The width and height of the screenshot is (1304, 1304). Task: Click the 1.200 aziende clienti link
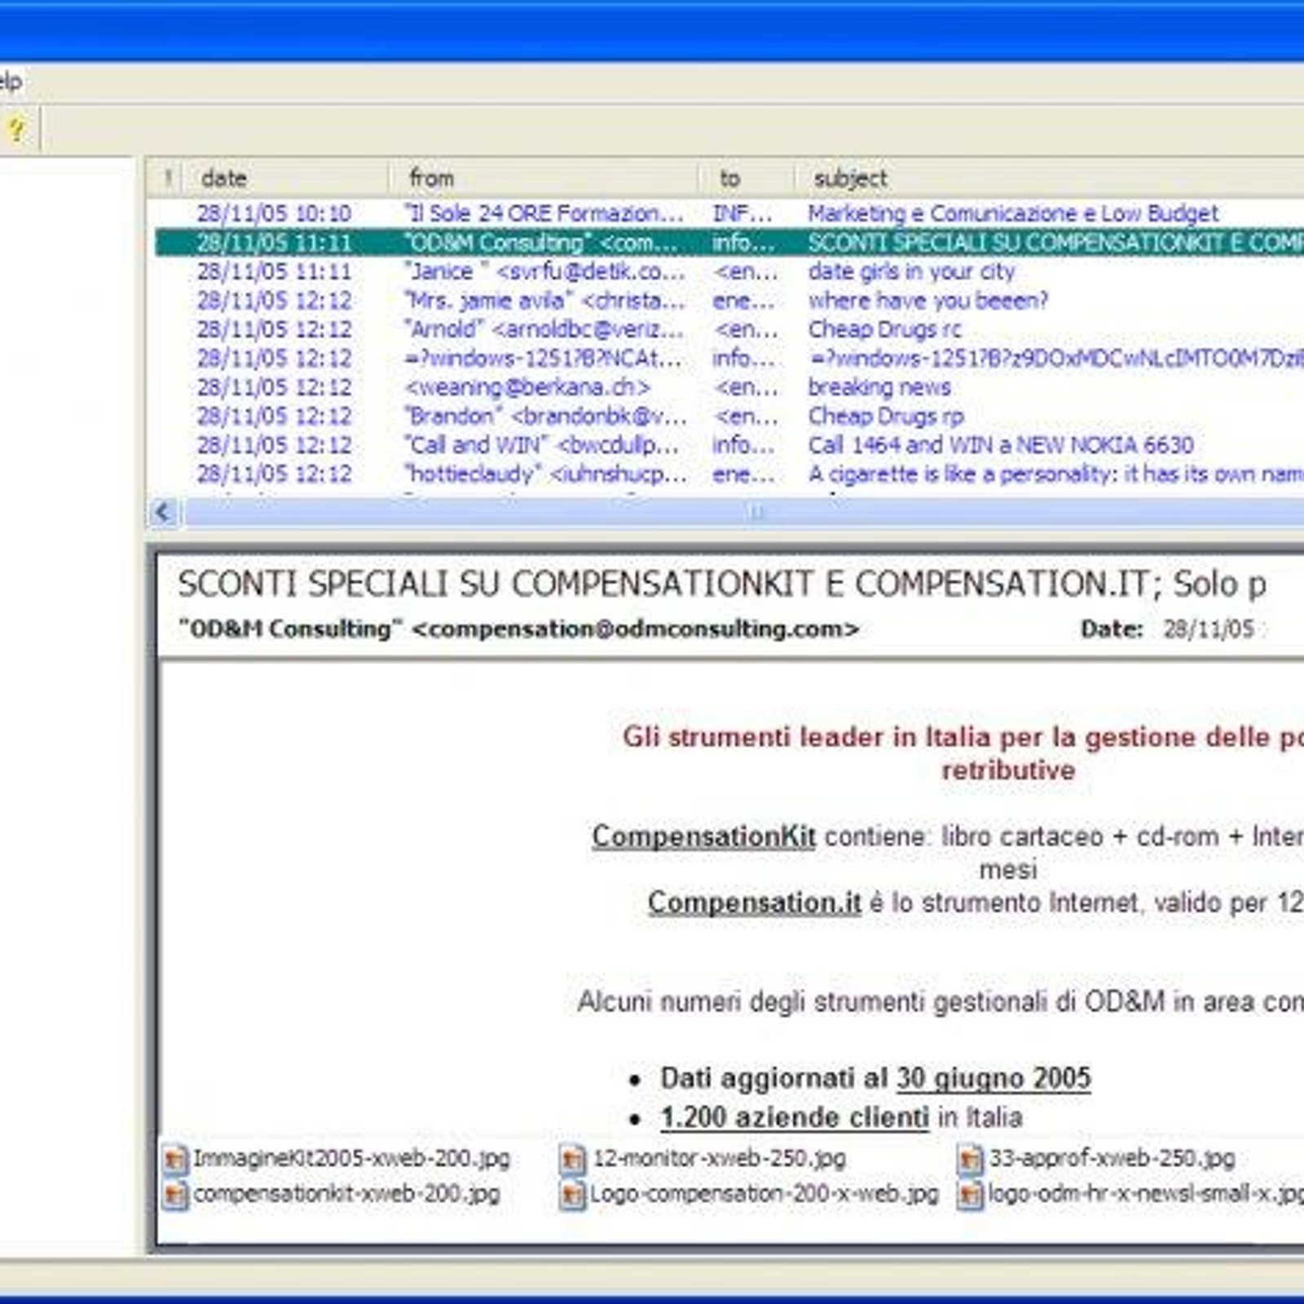click(x=795, y=1117)
